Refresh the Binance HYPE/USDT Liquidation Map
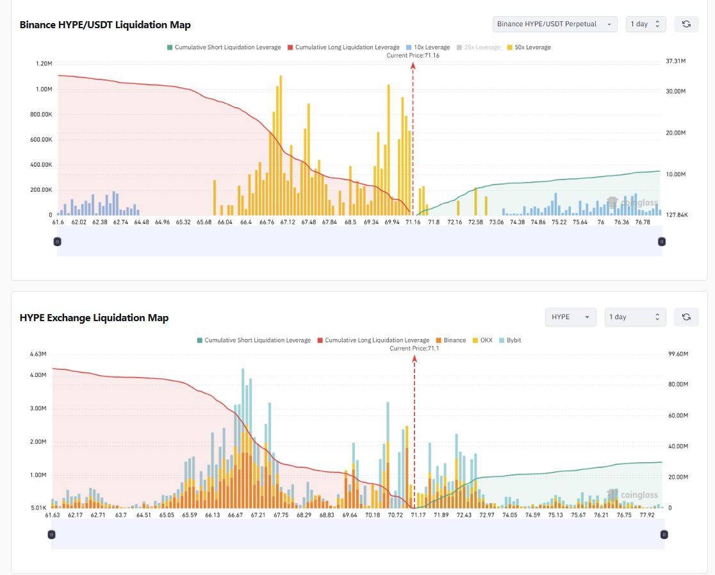This screenshot has width=715, height=575. point(686,24)
